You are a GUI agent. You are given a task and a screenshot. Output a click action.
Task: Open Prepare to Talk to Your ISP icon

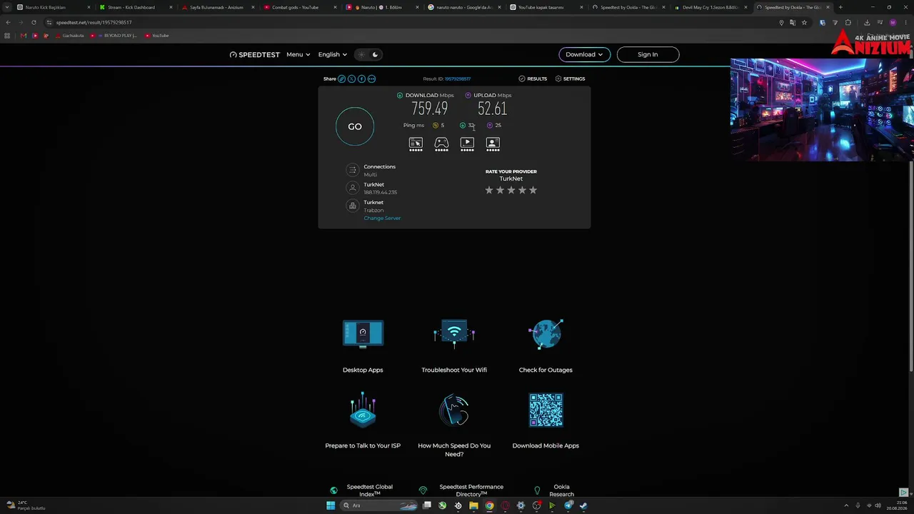pos(363,410)
